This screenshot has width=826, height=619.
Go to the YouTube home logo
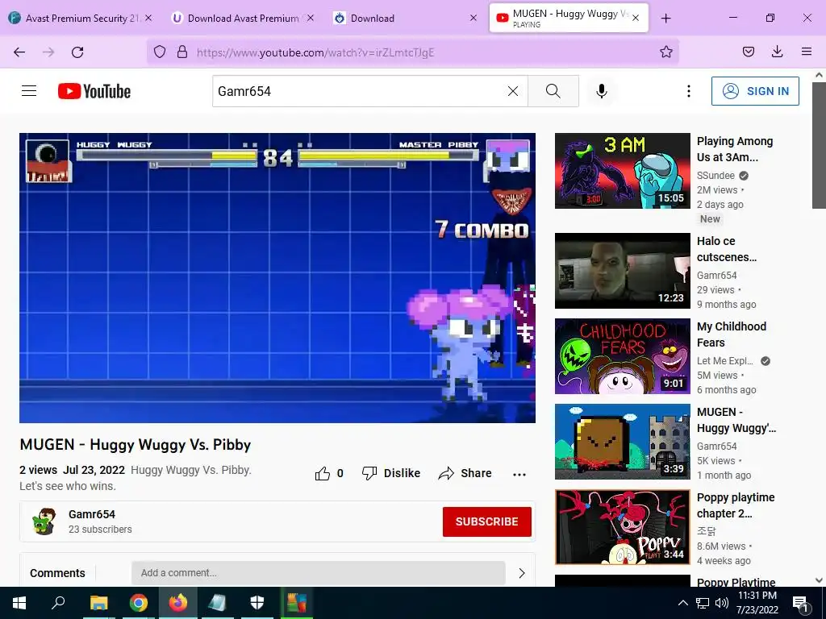click(x=94, y=91)
